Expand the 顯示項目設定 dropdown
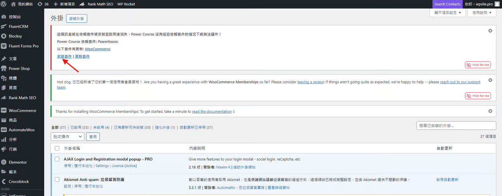The image size is (502, 196). (x=448, y=13)
